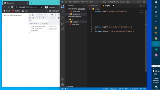Viewport: 160px width, 90px height.
Task: Open the editor More Actions ellipsis
Action: (x=144, y=5)
